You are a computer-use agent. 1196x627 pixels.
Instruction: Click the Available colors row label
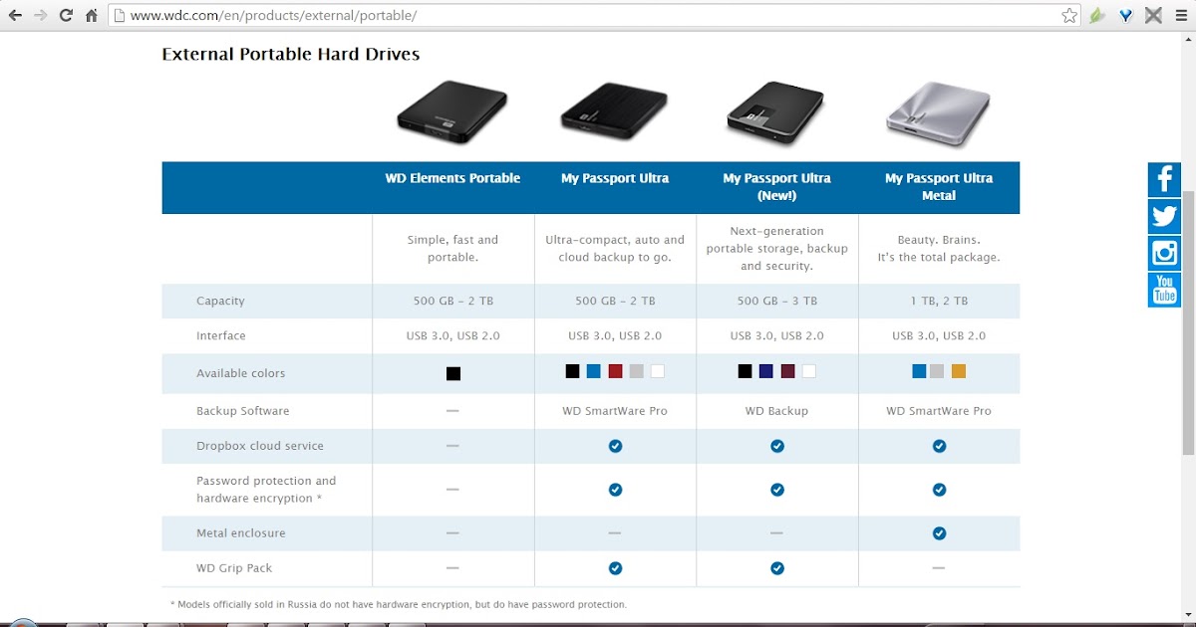point(241,373)
